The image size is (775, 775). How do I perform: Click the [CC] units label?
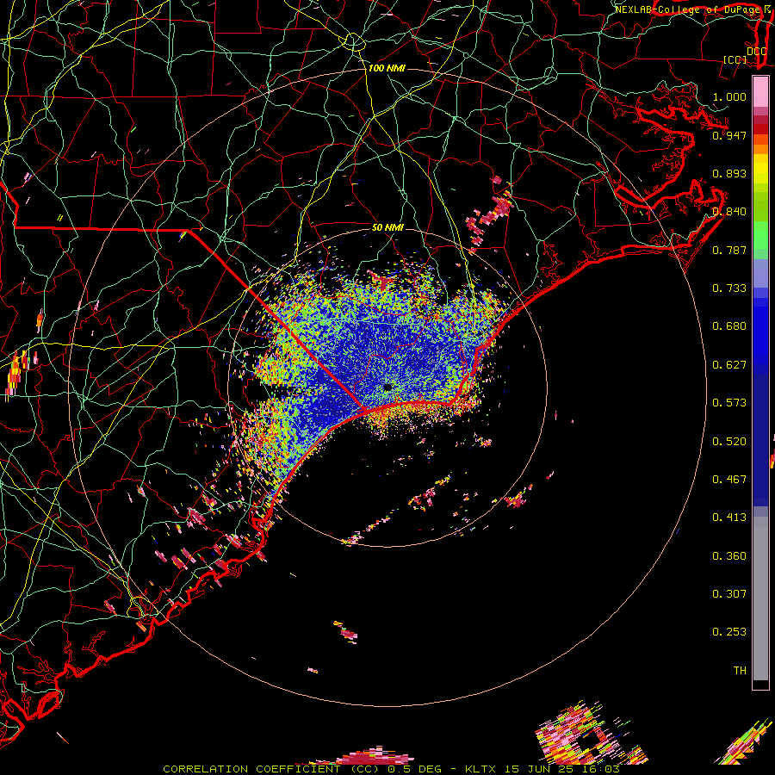pyautogui.click(x=735, y=59)
